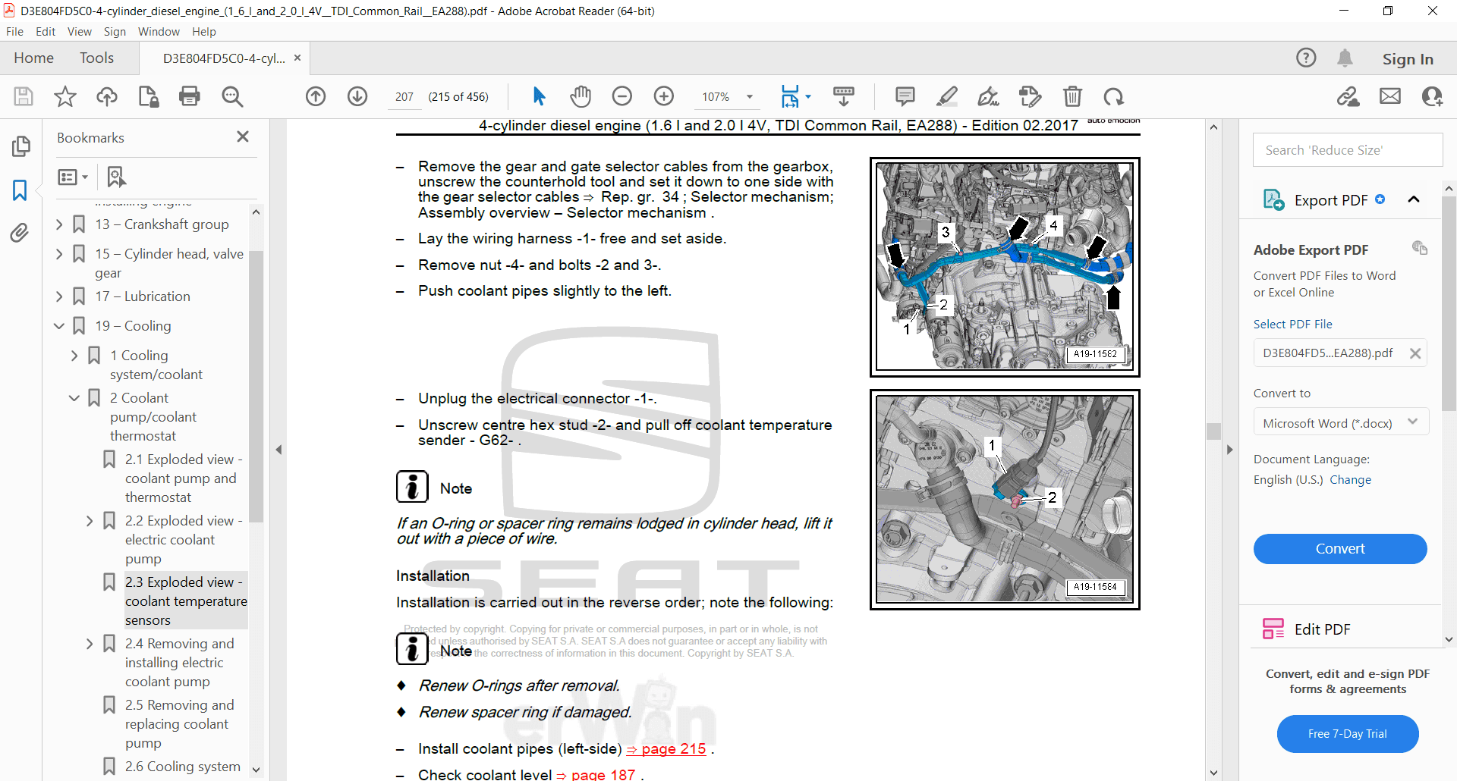Click the blue Convert button
This screenshot has height=781, width=1457.
pyautogui.click(x=1339, y=549)
